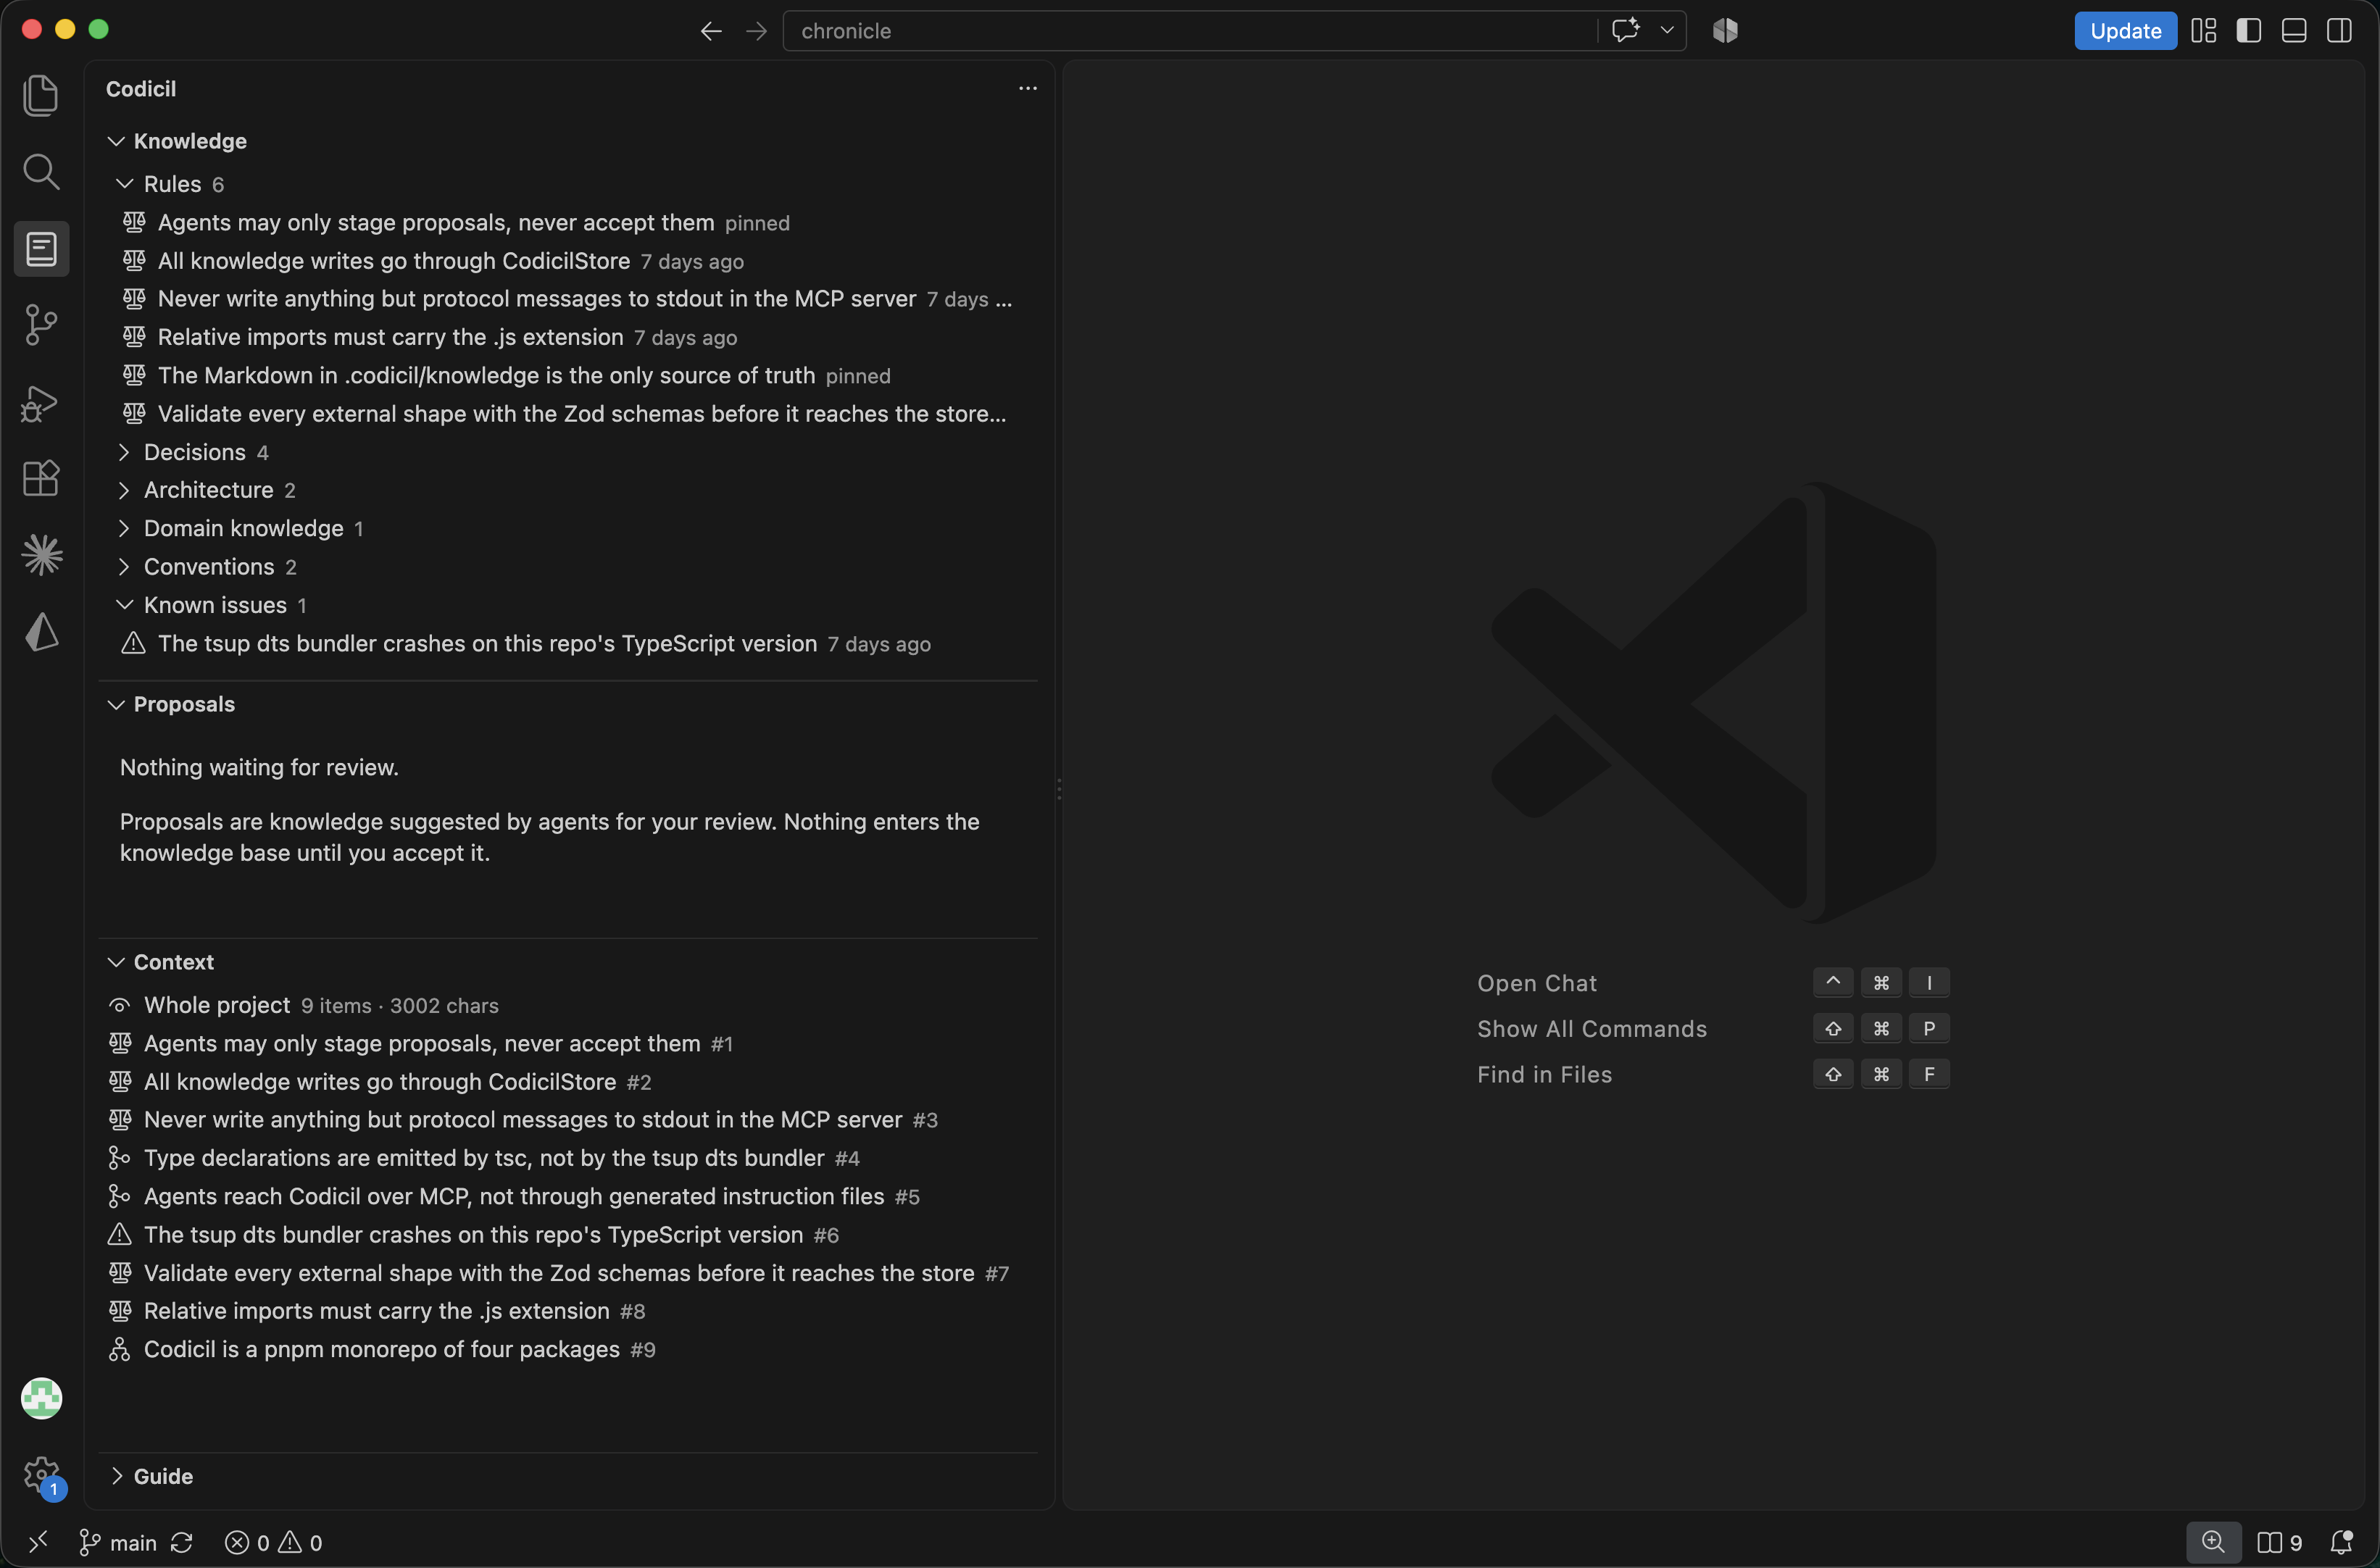The image size is (2380, 1568).
Task: Select context item #2 All knowledge writes
Action: pyautogui.click(x=568, y=1082)
